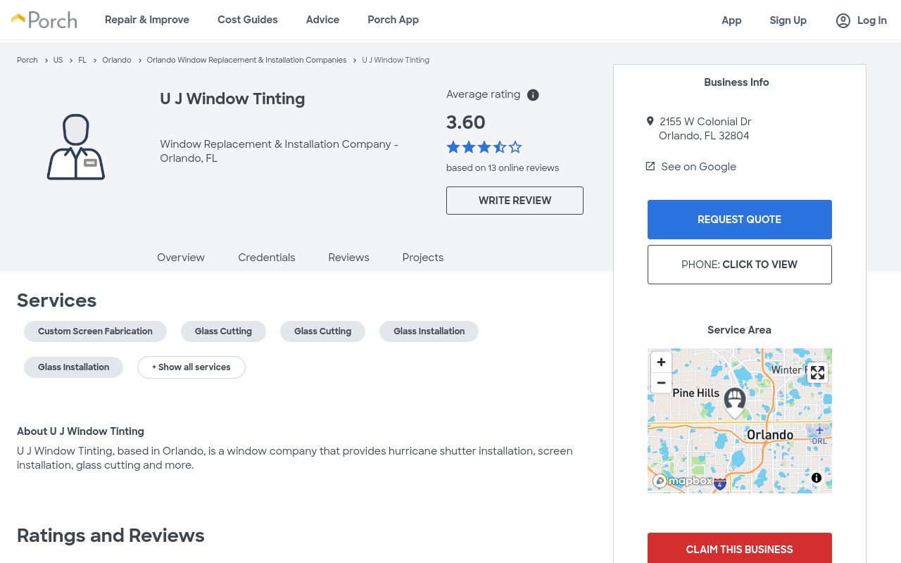Expand the map to fullscreen

click(817, 373)
